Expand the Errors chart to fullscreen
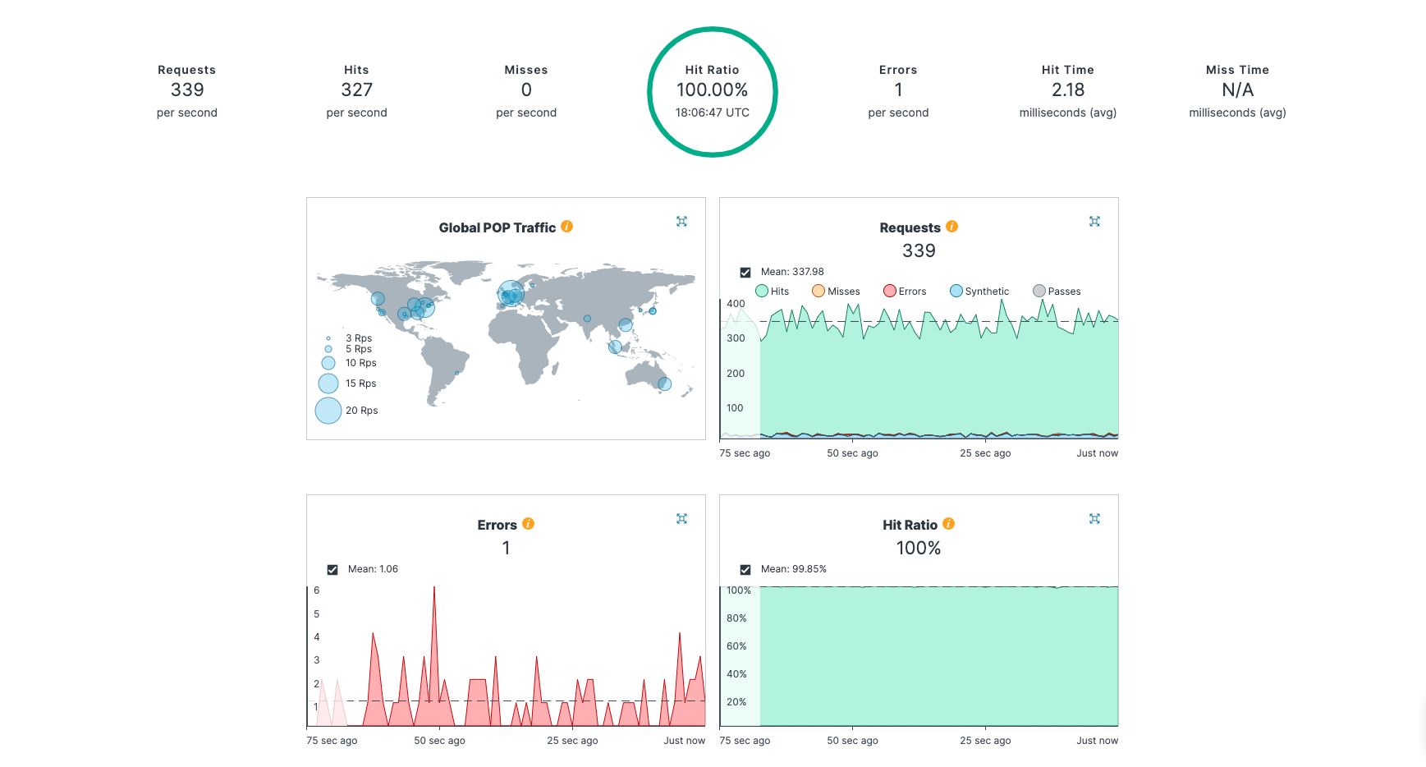The image size is (1426, 767). (681, 518)
